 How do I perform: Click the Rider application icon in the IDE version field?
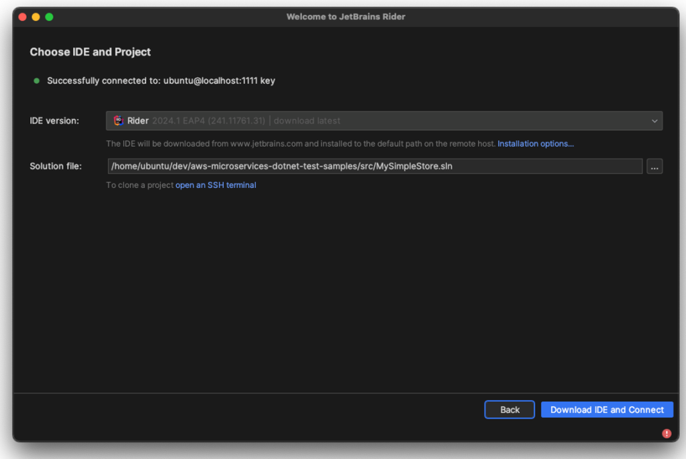coord(119,120)
